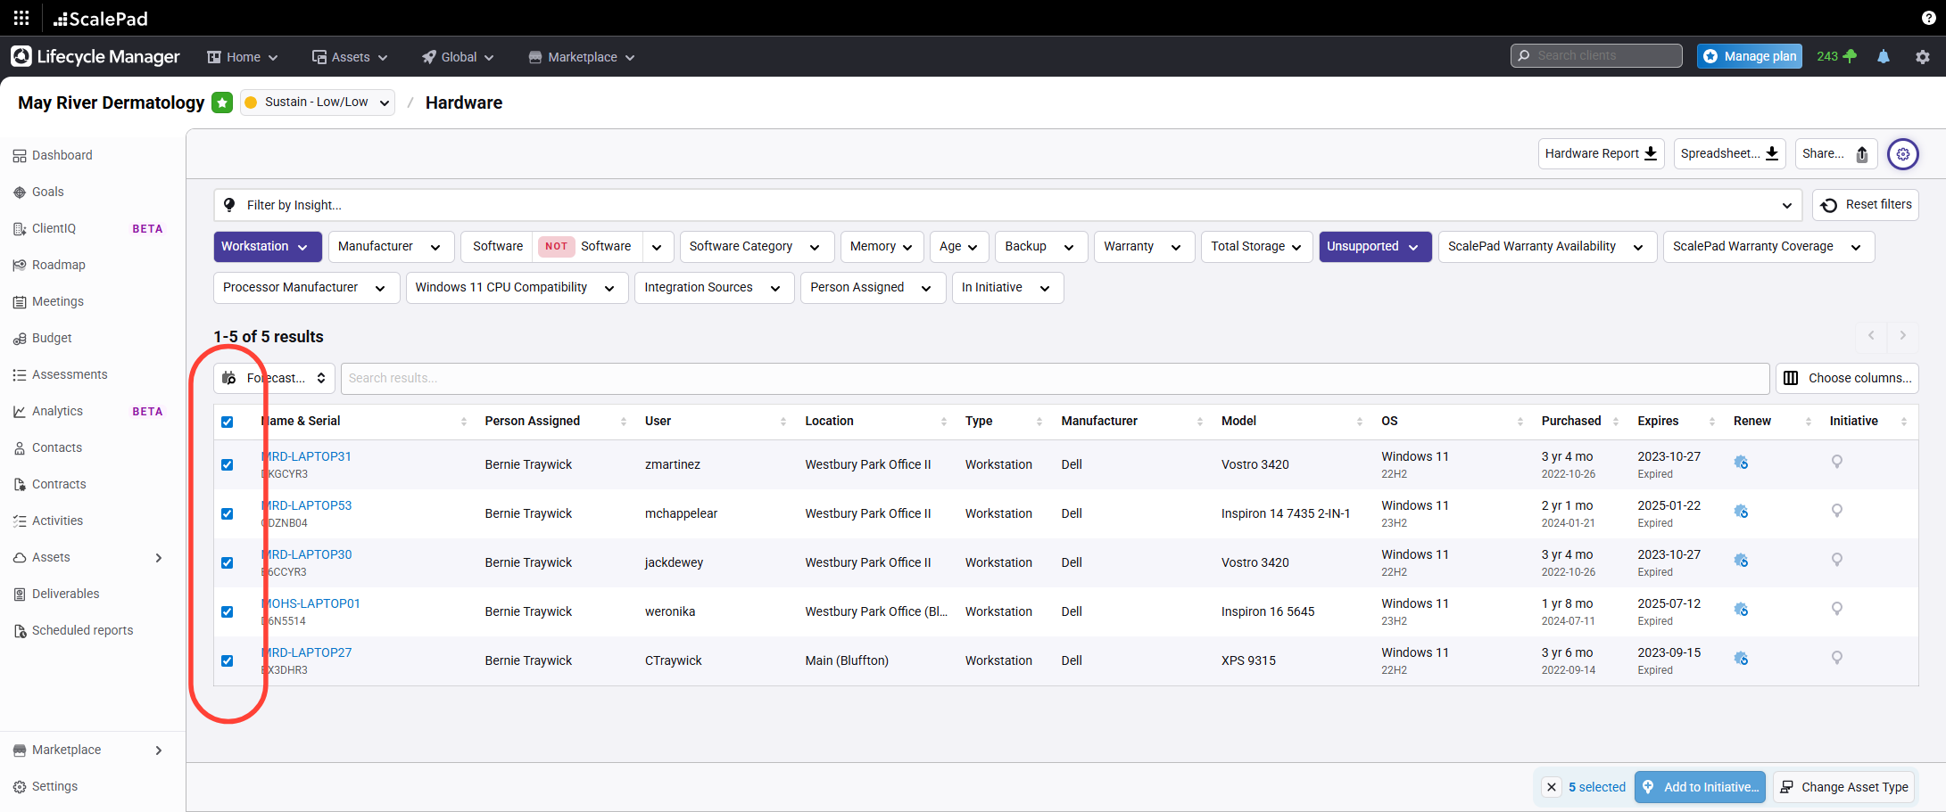Go to Budget in the sidebar
This screenshot has width=1946, height=812.
pos(52,338)
